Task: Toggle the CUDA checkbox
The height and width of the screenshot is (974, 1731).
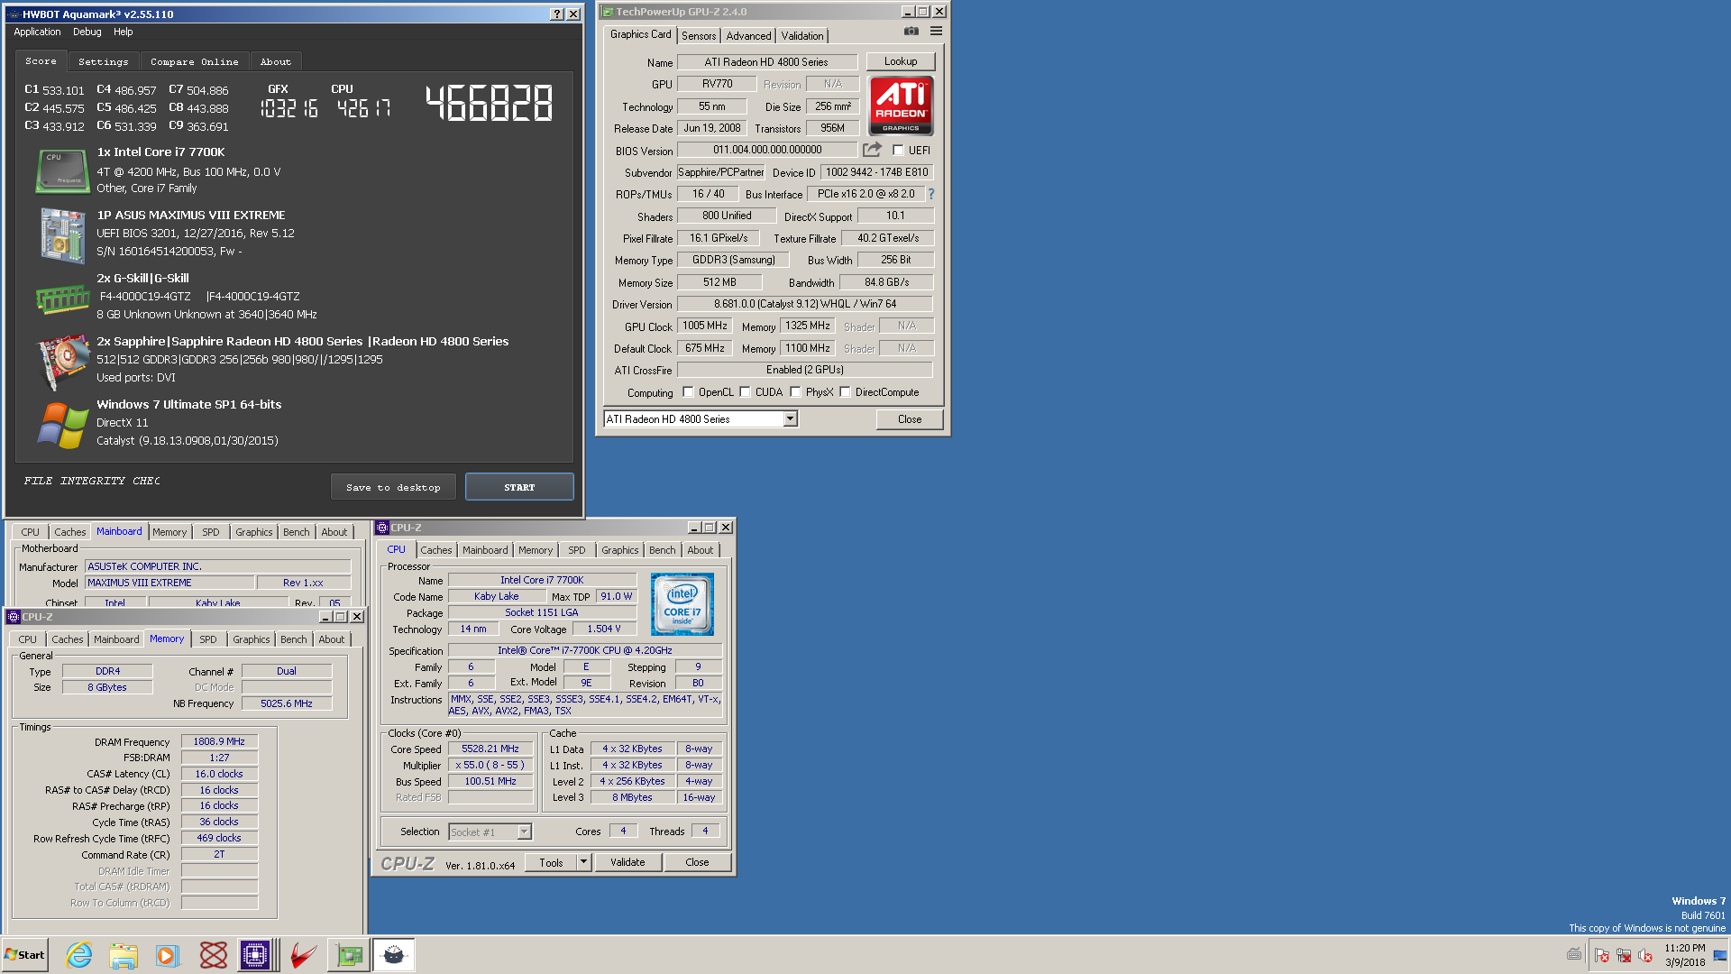Action: point(745,392)
